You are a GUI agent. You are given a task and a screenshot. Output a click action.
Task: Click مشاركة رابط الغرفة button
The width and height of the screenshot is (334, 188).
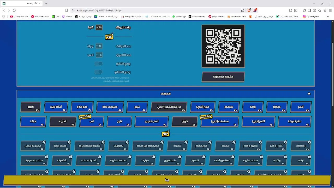click(223, 77)
